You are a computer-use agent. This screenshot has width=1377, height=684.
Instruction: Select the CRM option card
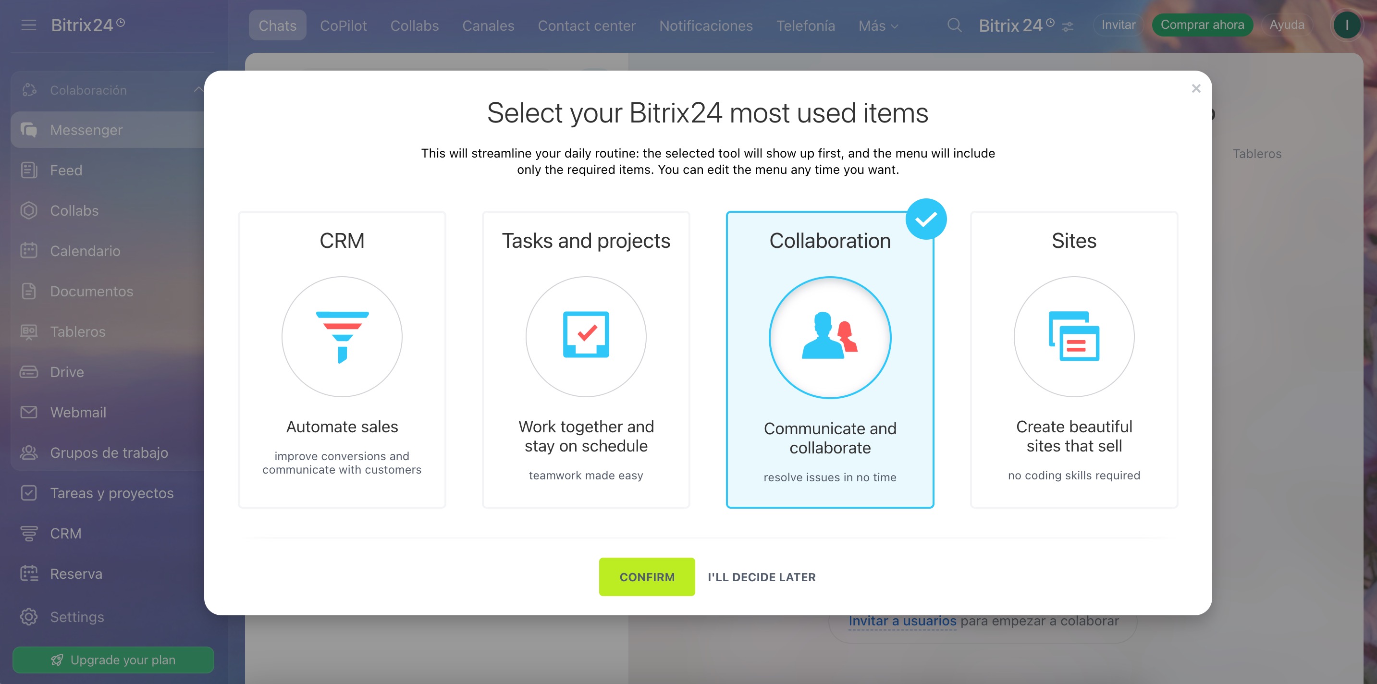click(342, 360)
